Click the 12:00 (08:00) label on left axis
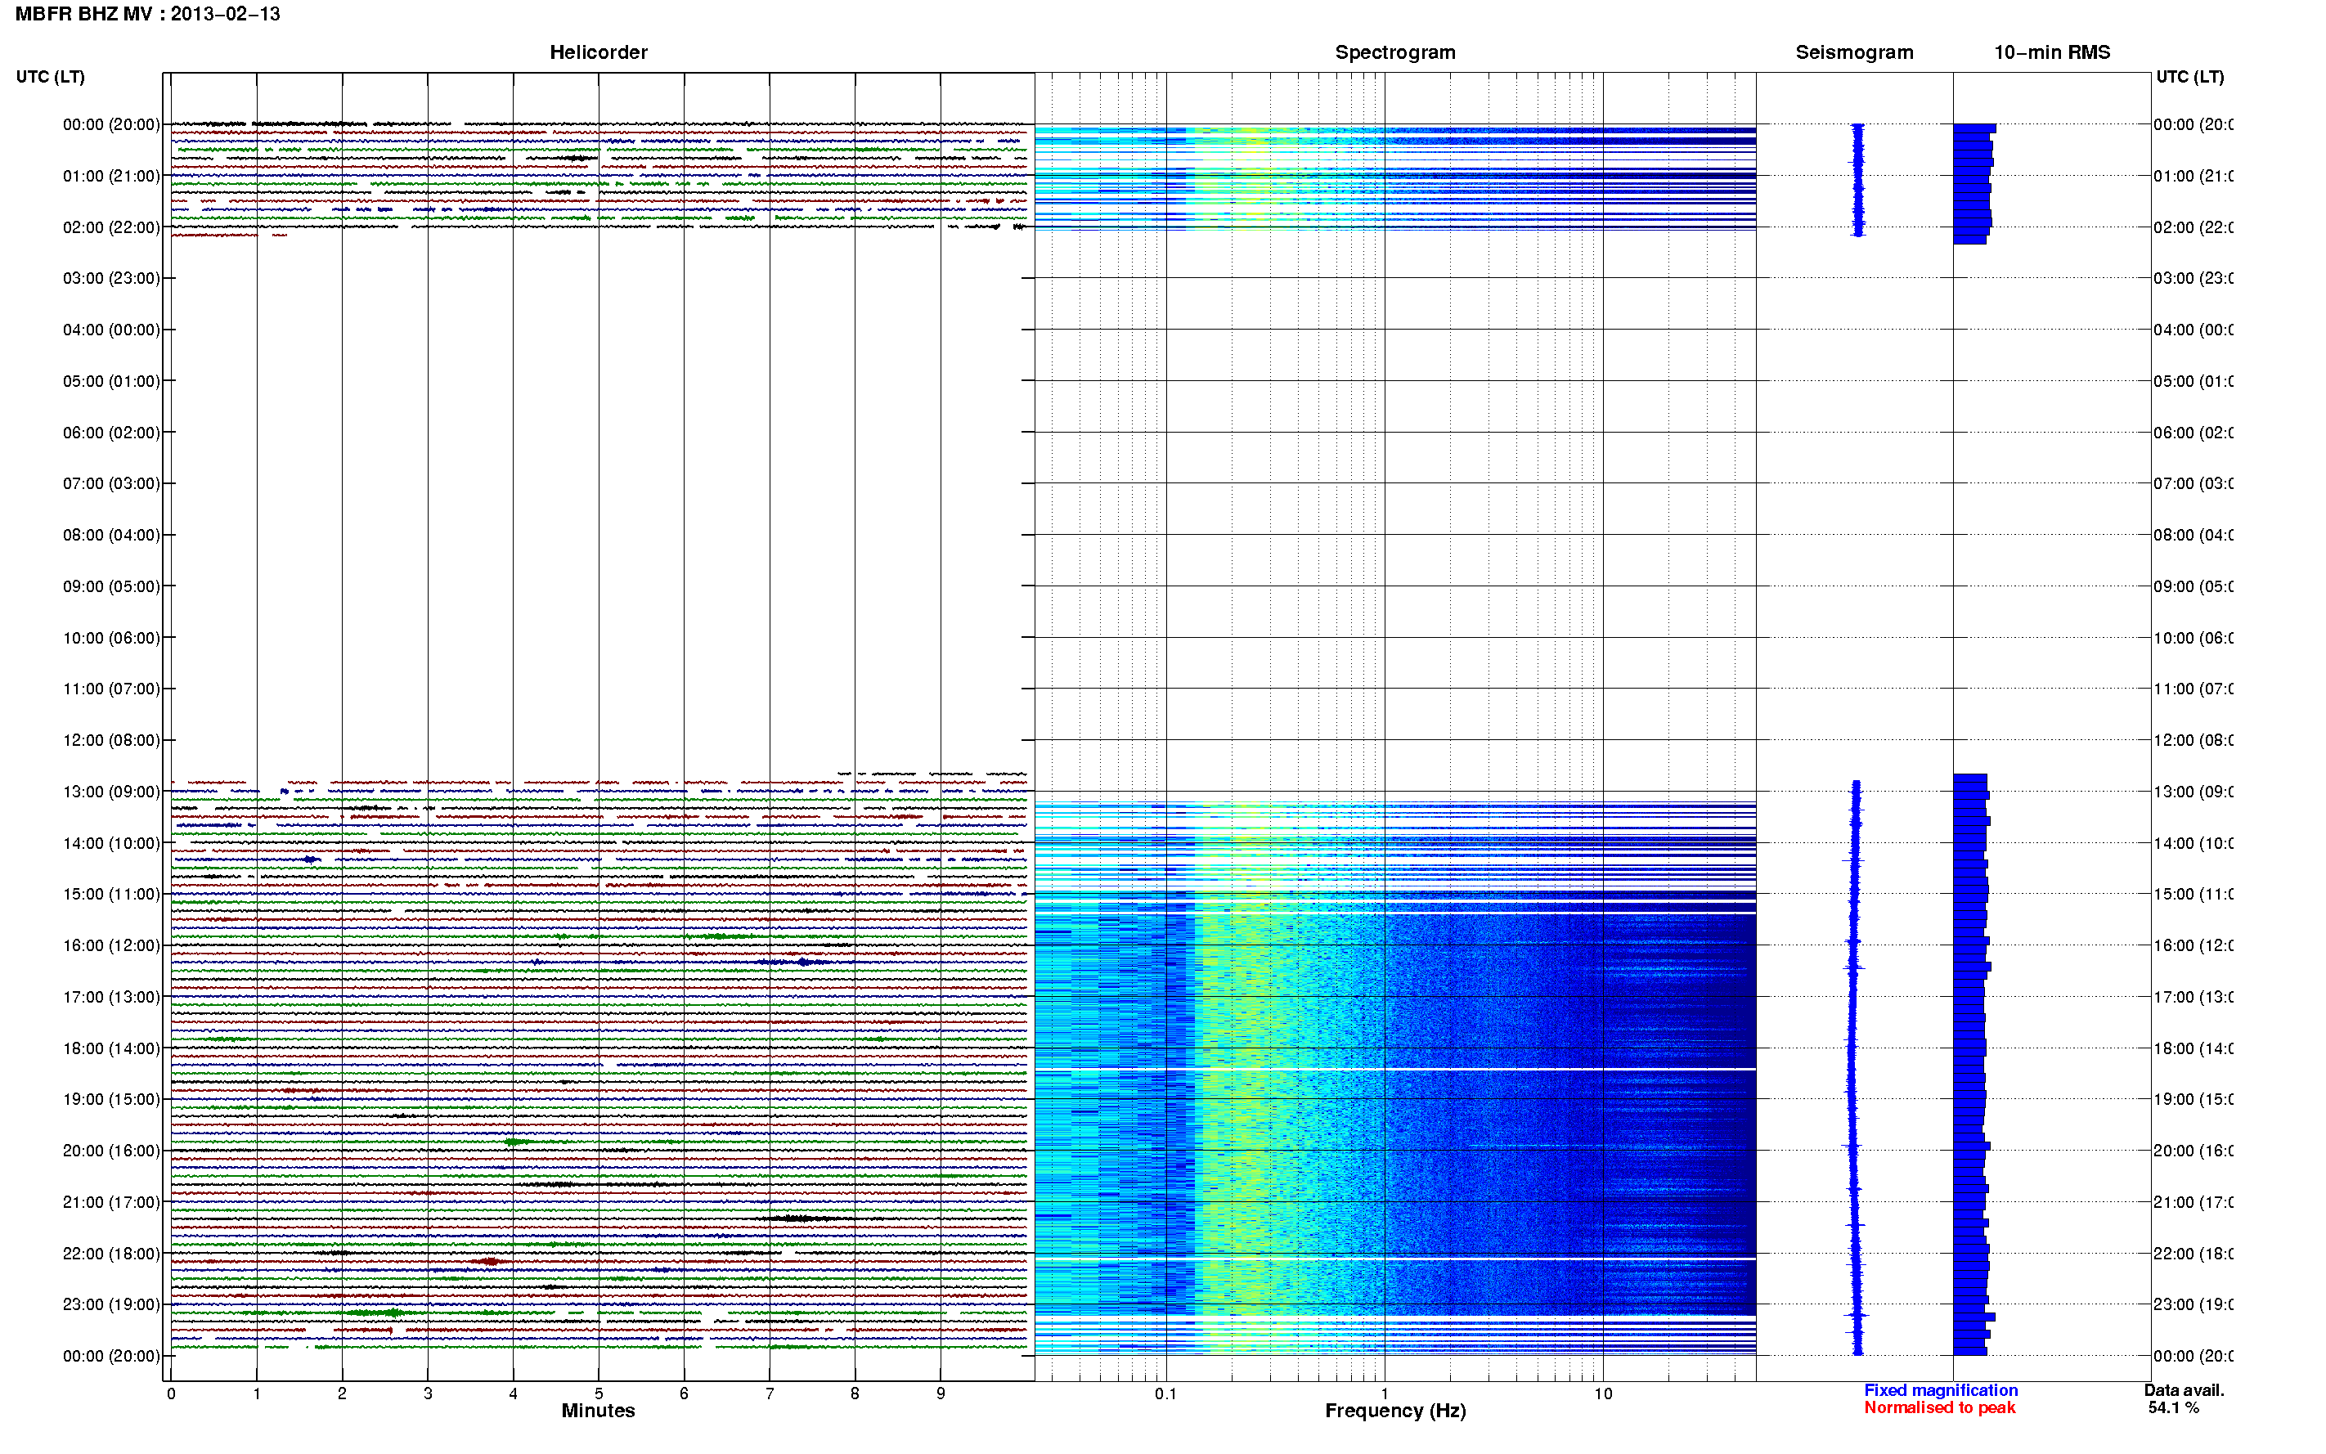Image resolution: width=2326 pixels, height=1454 pixels. click(111, 740)
